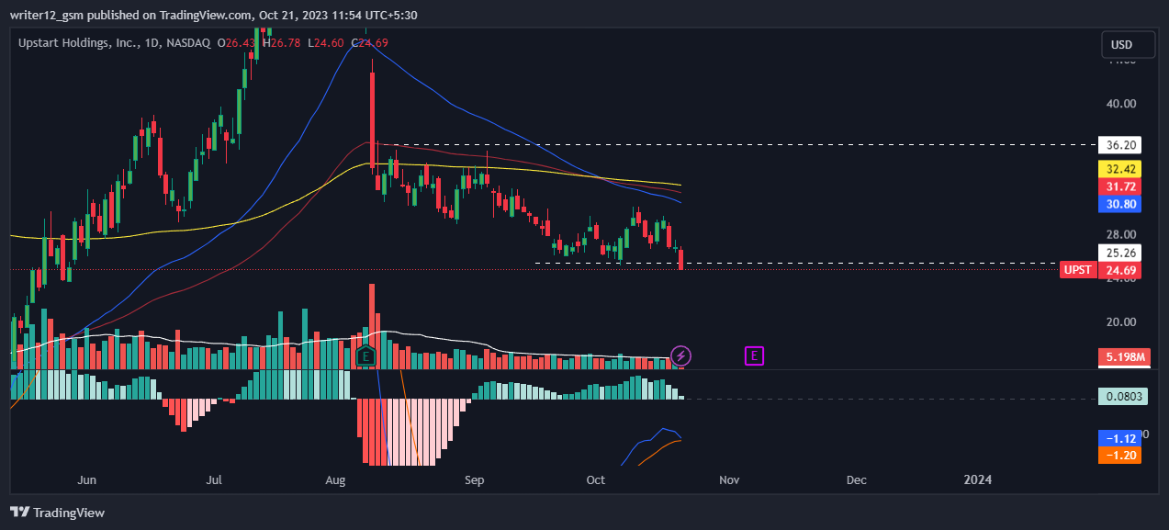Click the L24.60 low value

click(326, 42)
